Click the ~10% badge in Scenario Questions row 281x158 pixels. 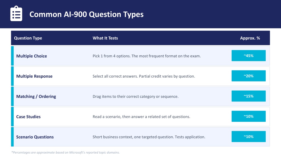click(249, 137)
